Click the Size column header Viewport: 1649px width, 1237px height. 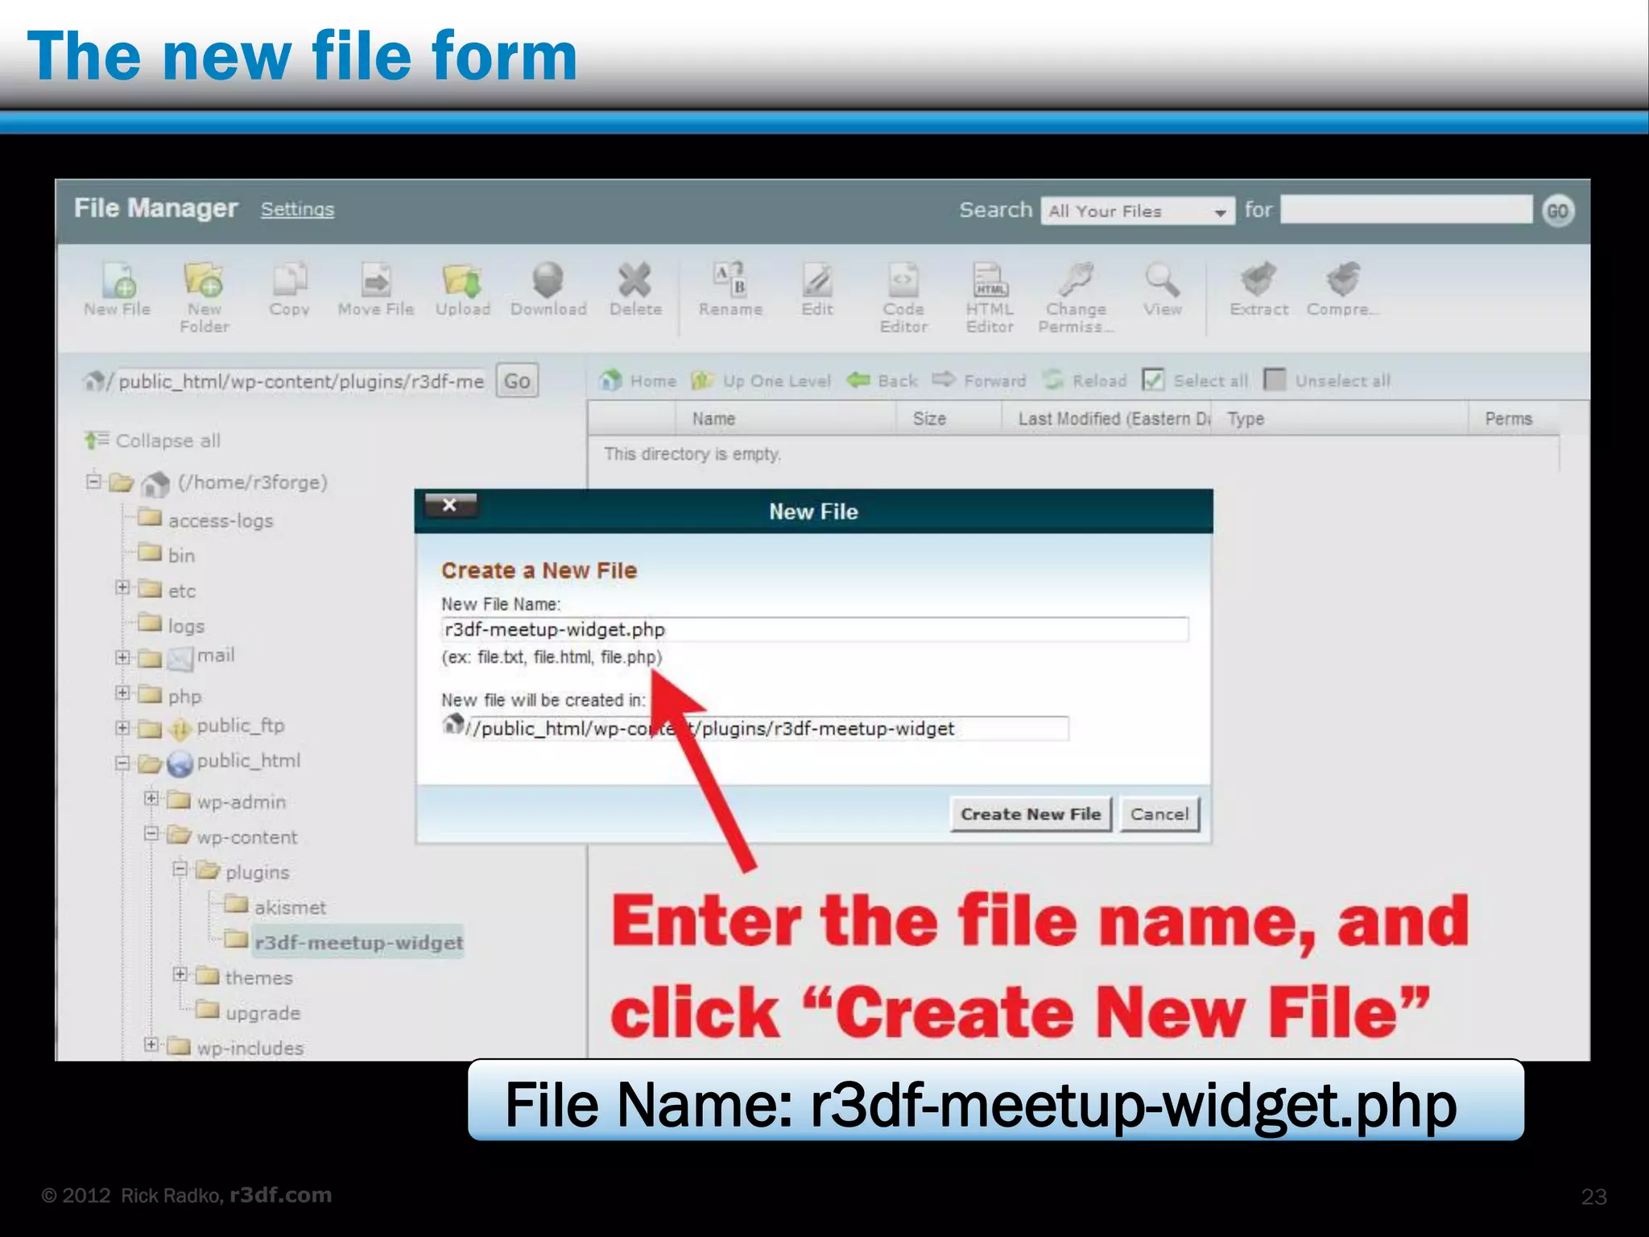point(948,419)
